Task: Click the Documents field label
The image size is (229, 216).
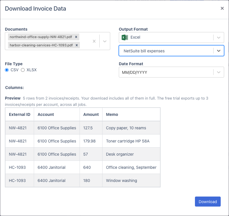Action: pos(16,29)
